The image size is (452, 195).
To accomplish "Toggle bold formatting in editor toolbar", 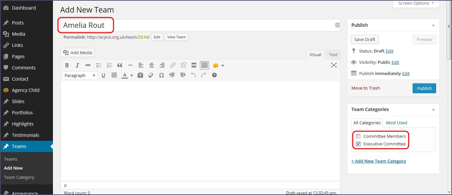I will pyautogui.click(x=67, y=65).
